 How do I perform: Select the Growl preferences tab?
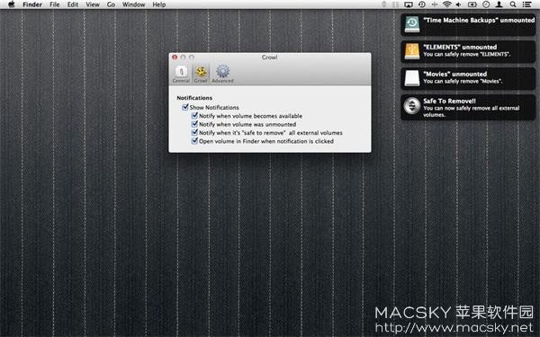[201, 74]
